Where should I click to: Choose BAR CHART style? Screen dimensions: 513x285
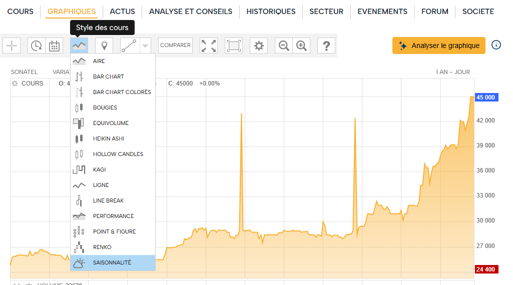click(113, 76)
